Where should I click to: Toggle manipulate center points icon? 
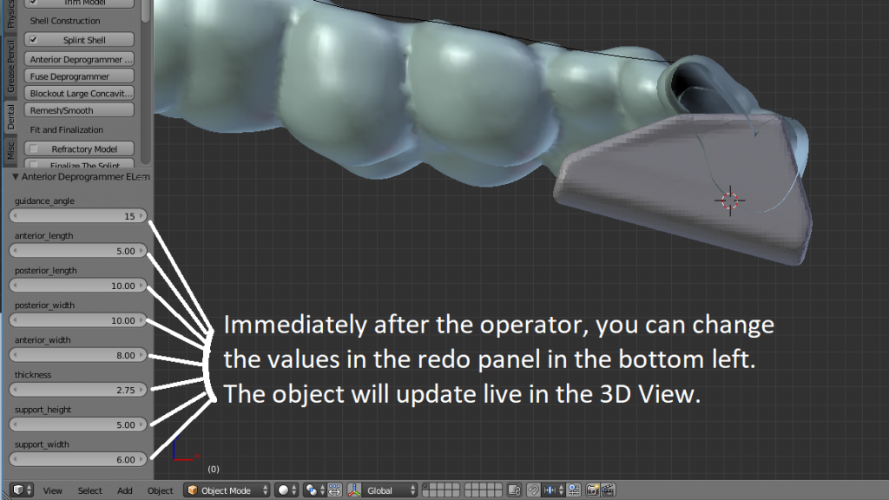[x=334, y=490]
